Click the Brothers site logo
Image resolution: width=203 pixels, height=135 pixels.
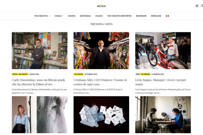(101, 6)
